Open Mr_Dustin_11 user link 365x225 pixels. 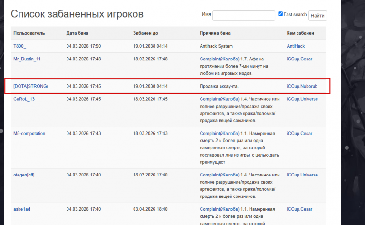(27, 59)
